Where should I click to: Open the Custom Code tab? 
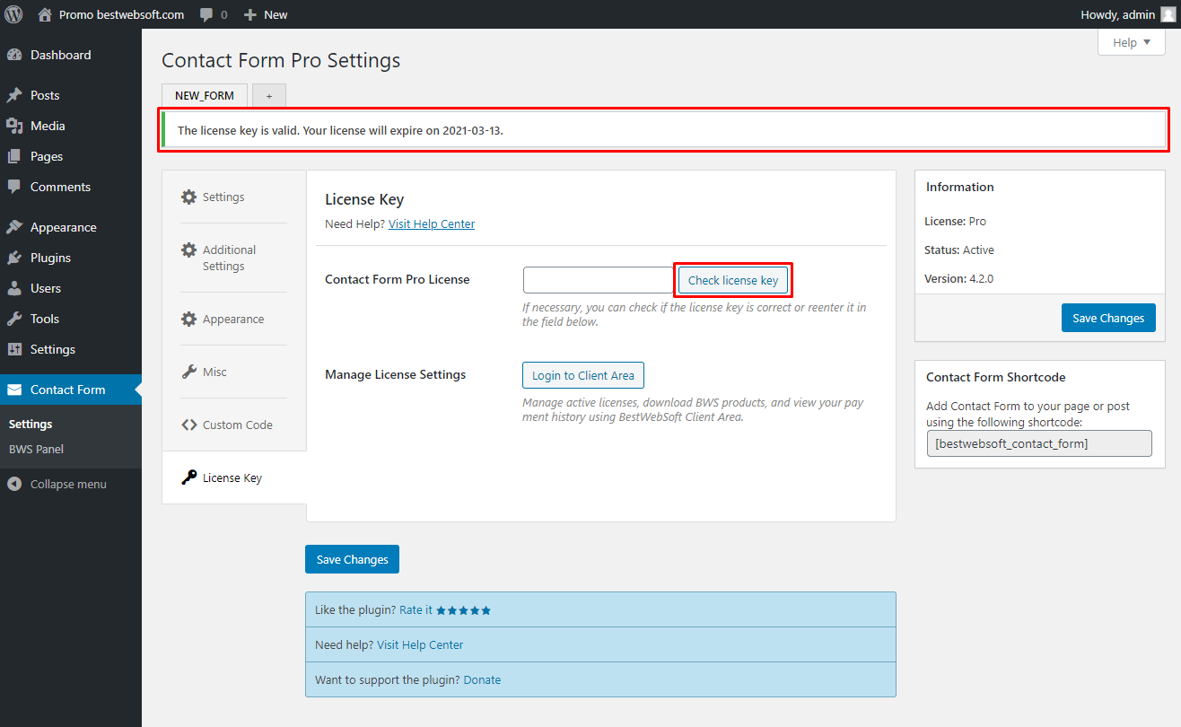pos(233,425)
